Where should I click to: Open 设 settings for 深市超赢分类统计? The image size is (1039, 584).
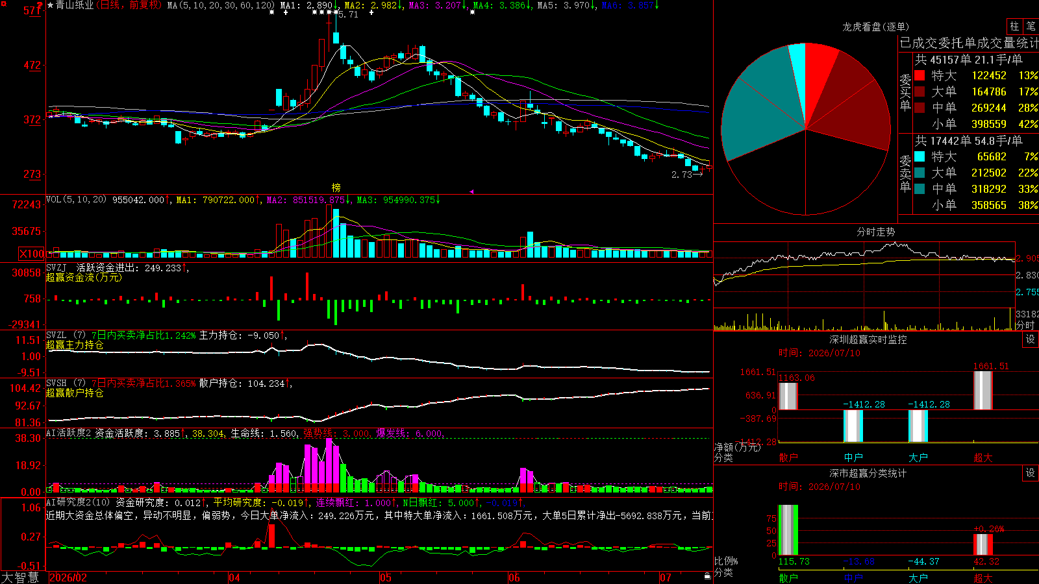(1031, 473)
